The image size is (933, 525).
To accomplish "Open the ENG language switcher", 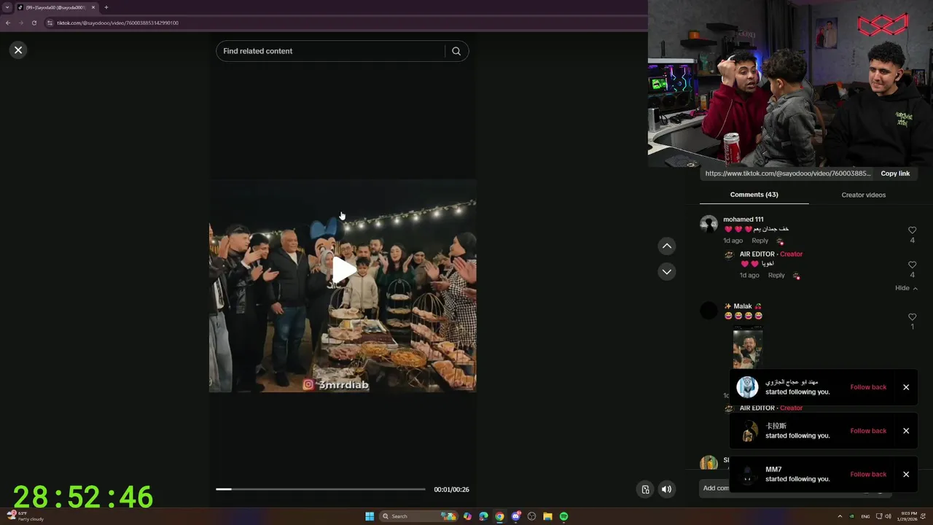I will [865, 516].
